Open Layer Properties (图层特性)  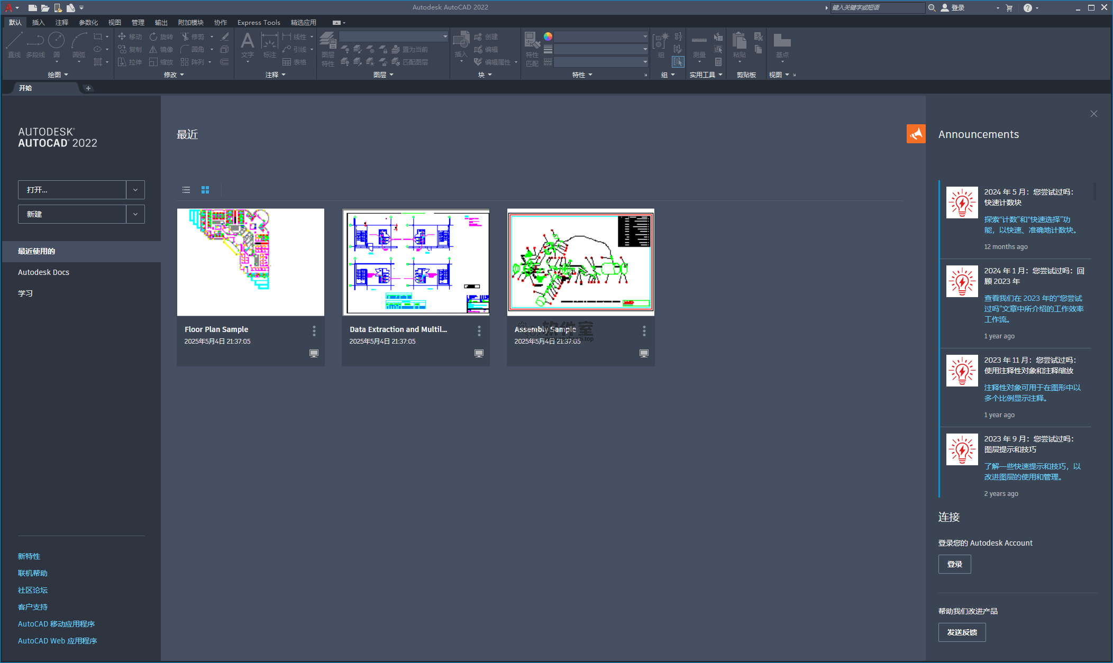(328, 49)
